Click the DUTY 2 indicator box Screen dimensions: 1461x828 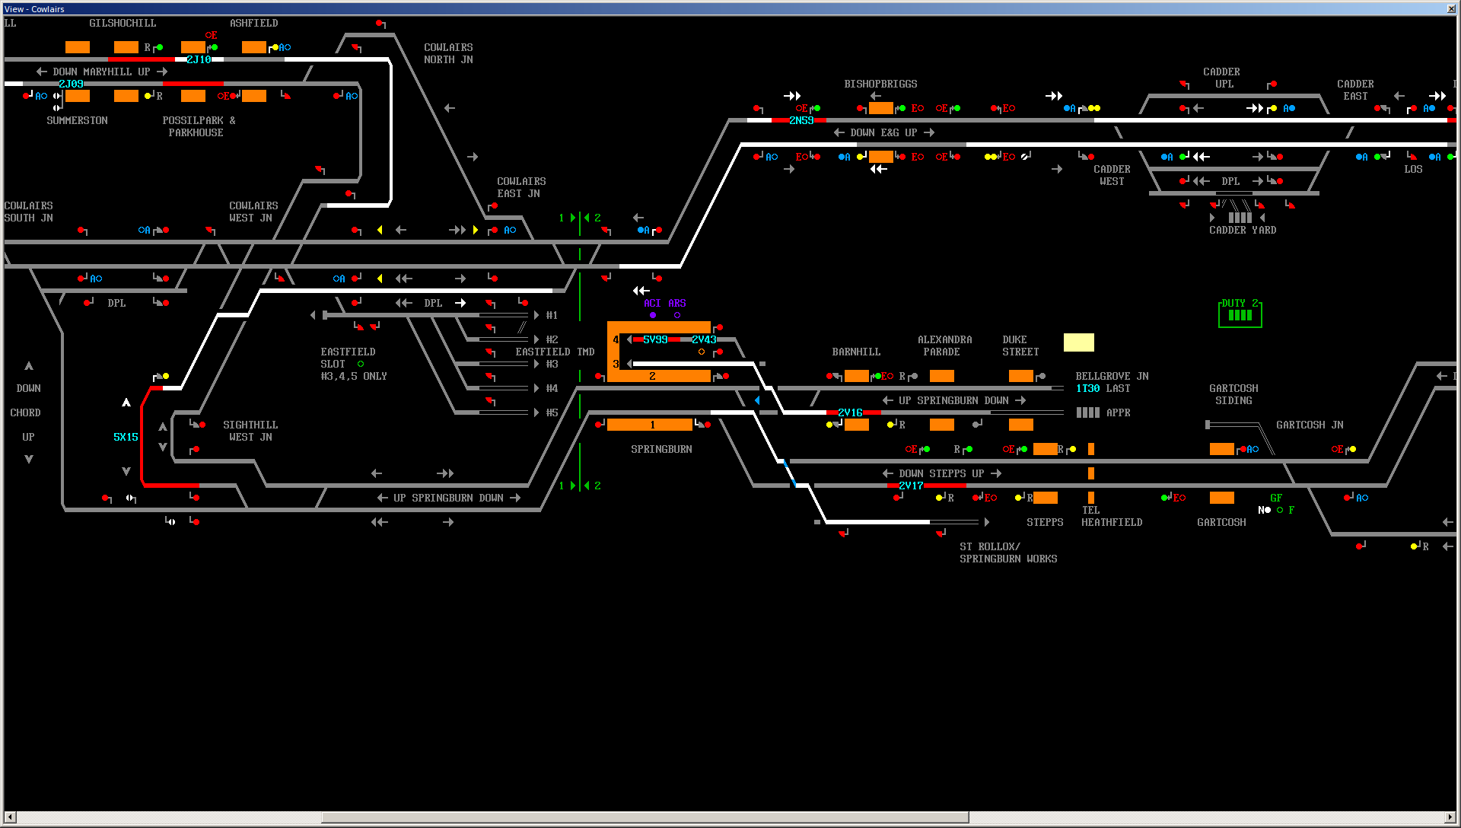[1240, 313]
